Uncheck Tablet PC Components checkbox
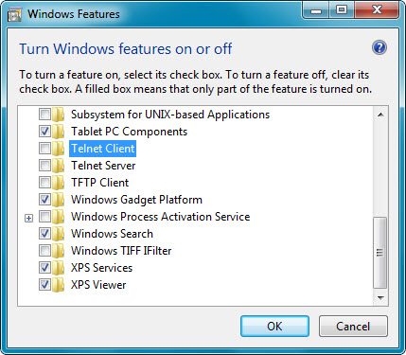406x355 pixels. tap(44, 132)
